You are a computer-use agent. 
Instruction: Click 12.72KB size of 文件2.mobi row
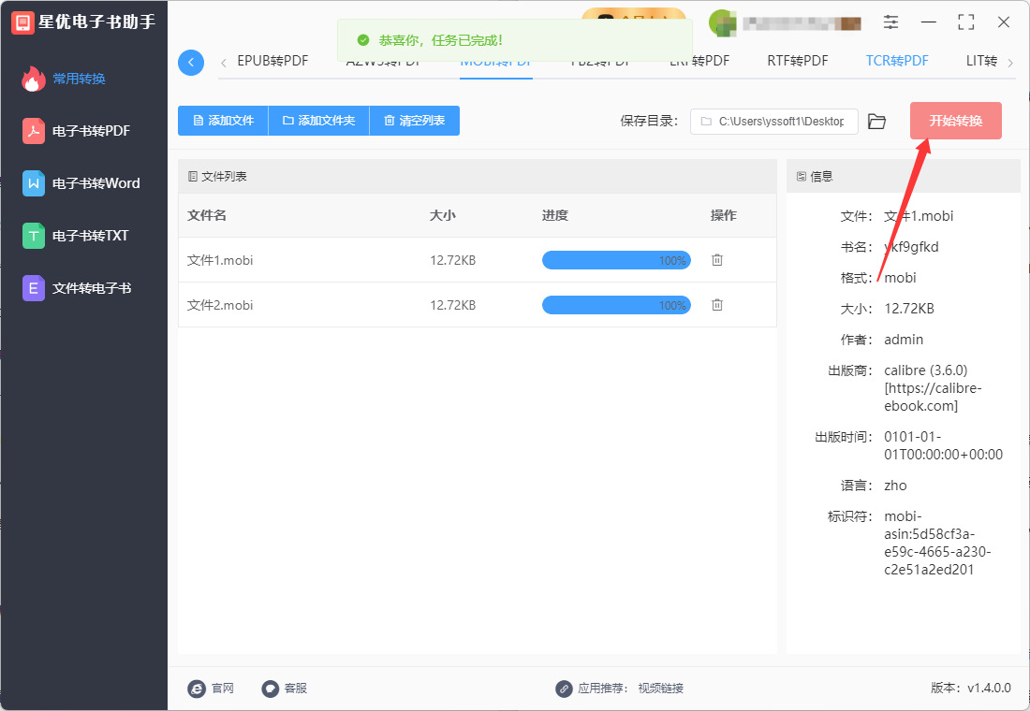click(x=452, y=305)
